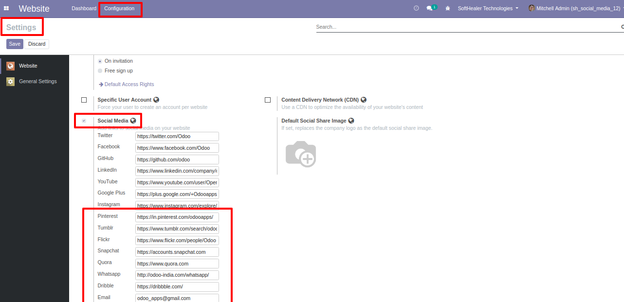The height and width of the screenshot is (302, 624).
Task: Click Mitchell Admin avatar icon
Action: coord(532,8)
